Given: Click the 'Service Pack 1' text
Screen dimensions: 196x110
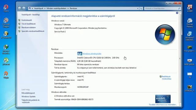Looking at the screenshot, I should (x=60, y=32).
